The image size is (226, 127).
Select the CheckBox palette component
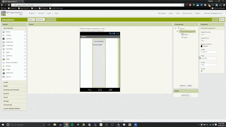point(9,49)
